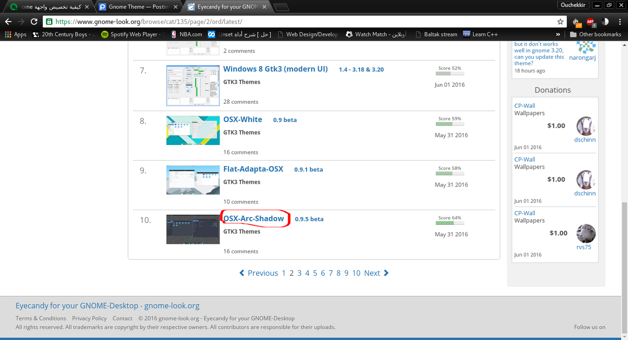Click the Score 64% rating bar
This screenshot has height=340, width=628.
(x=449, y=223)
